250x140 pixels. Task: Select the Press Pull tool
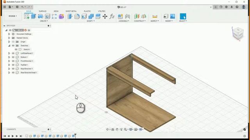(70, 16)
